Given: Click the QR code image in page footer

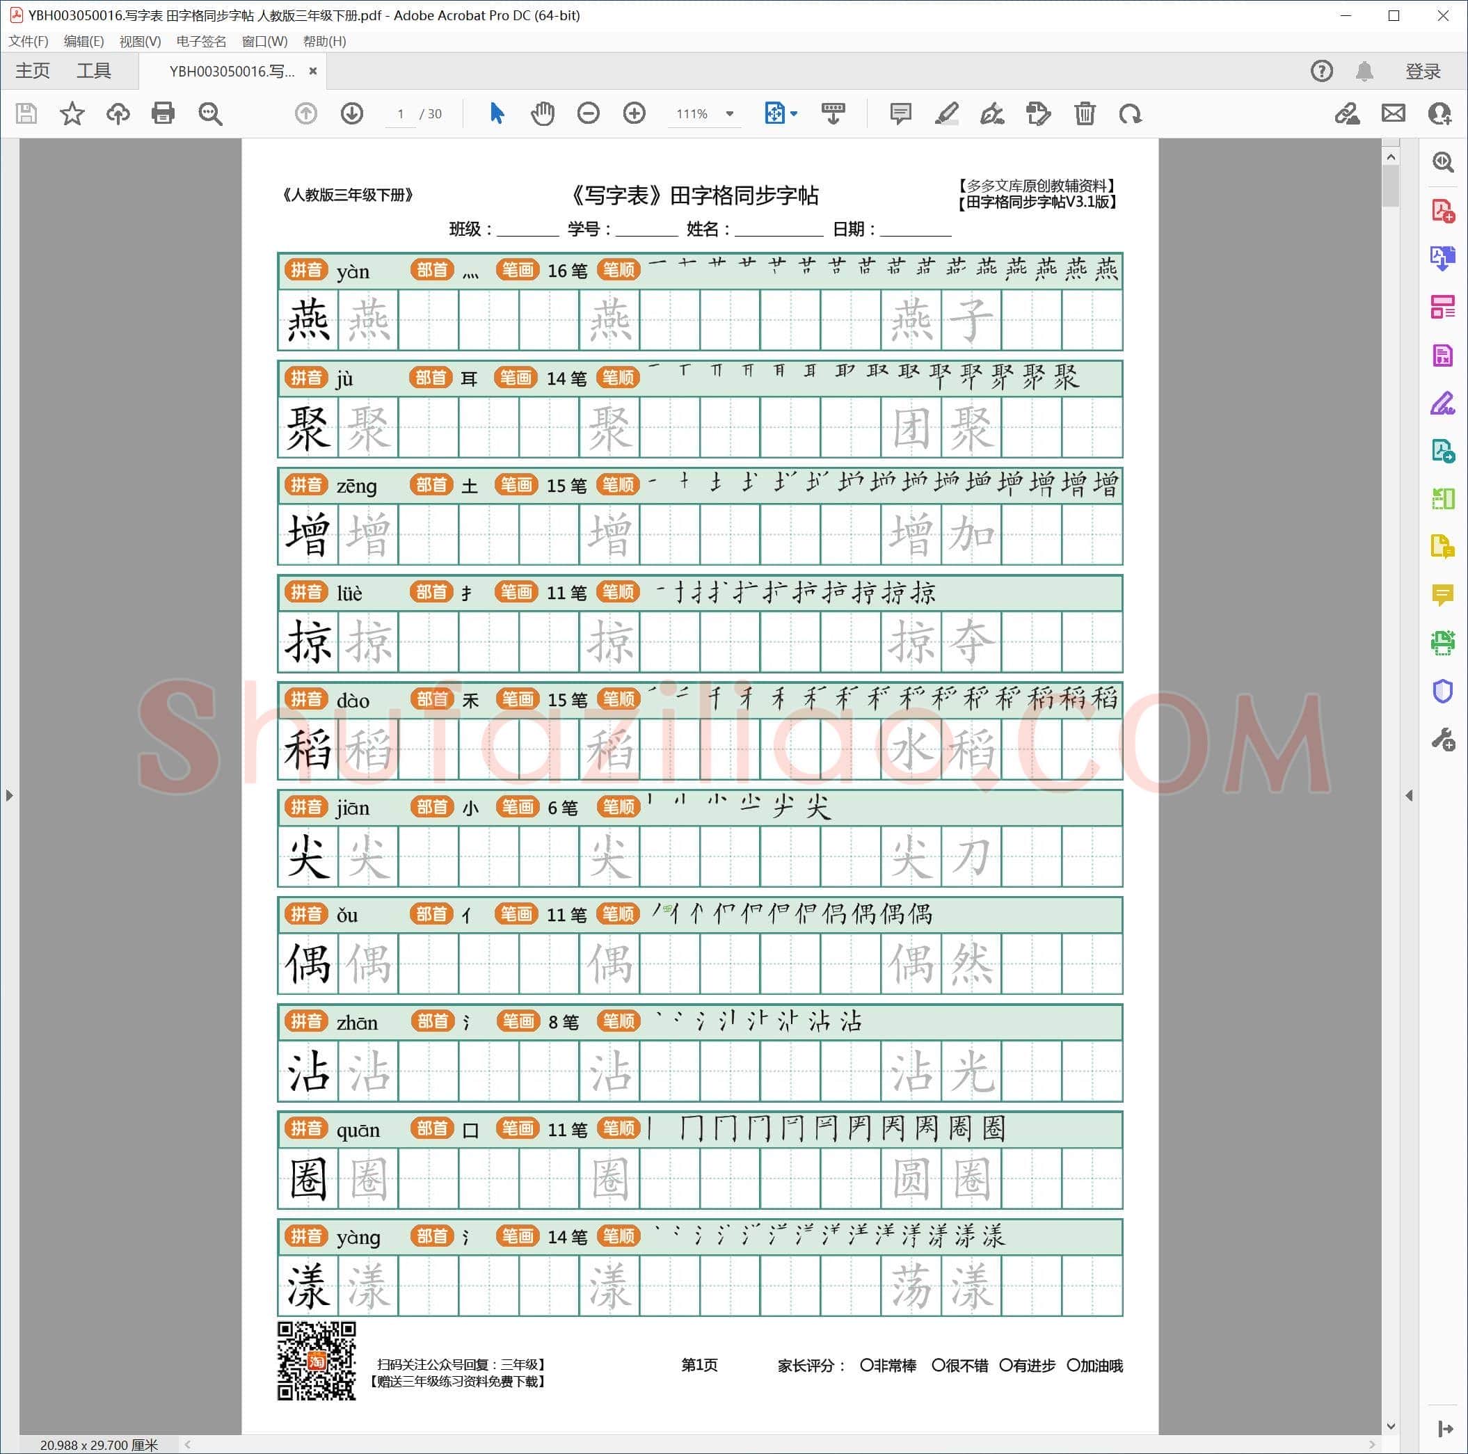Looking at the screenshot, I should pos(316,1361).
